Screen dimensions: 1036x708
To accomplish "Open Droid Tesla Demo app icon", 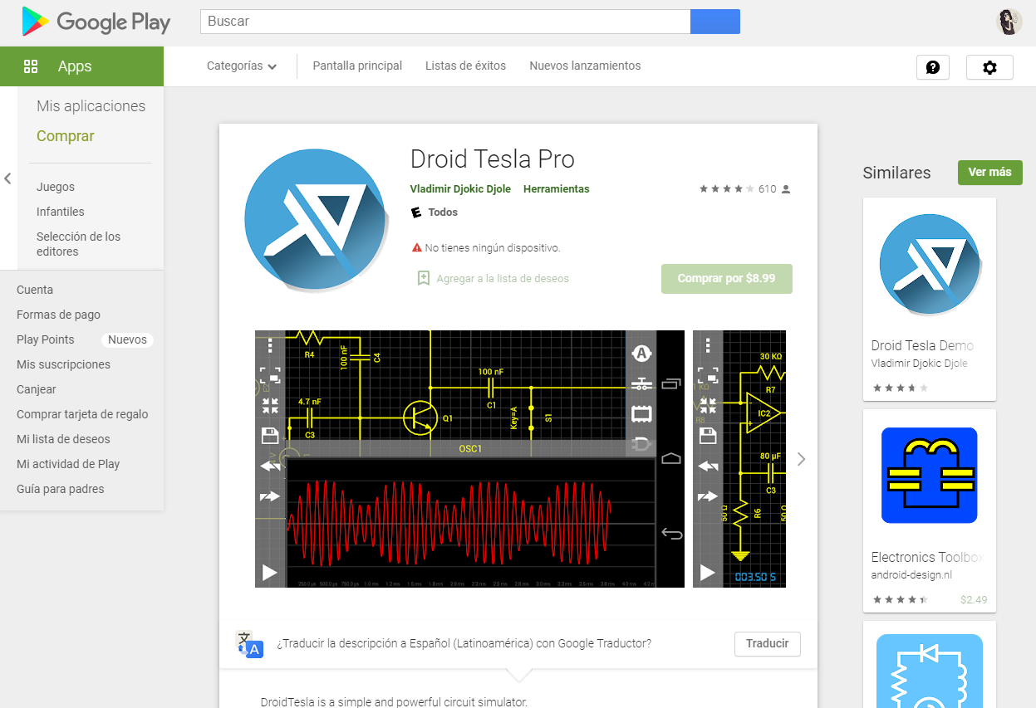I will pyautogui.click(x=930, y=265).
